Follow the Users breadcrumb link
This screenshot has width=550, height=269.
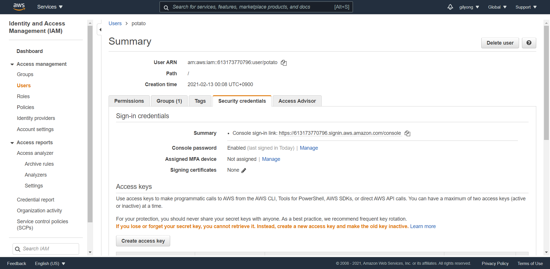coord(115,23)
